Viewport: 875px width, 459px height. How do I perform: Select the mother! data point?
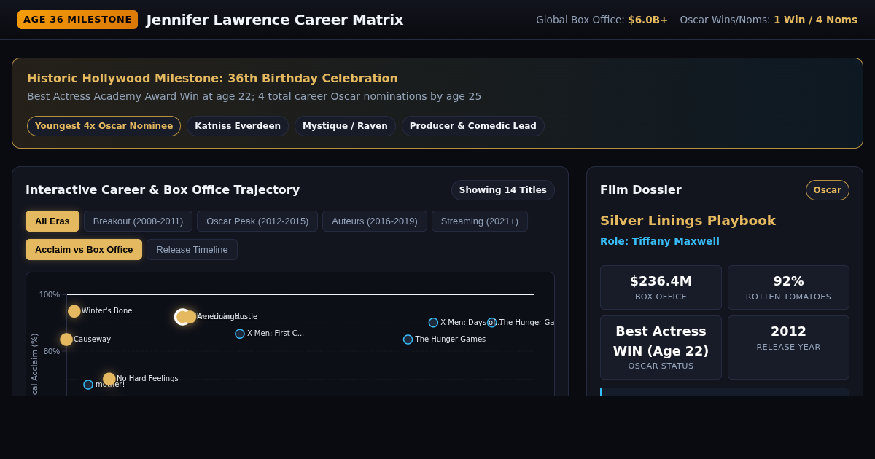coord(88,385)
